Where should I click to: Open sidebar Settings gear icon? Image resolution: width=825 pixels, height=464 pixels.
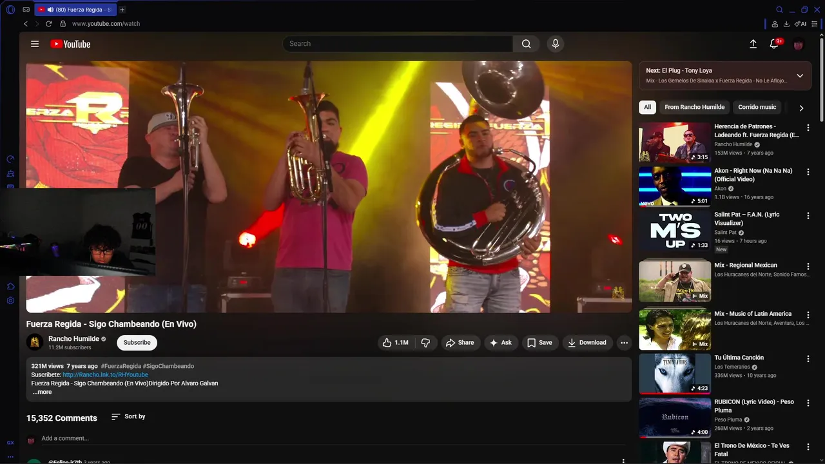[10, 301]
